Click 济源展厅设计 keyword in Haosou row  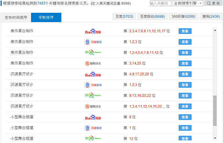coord(22,95)
